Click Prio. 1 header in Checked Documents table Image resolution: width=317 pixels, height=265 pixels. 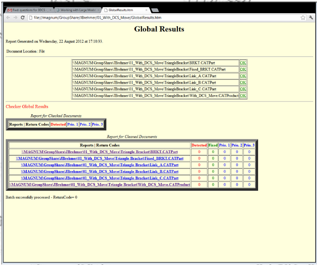tap(73, 124)
